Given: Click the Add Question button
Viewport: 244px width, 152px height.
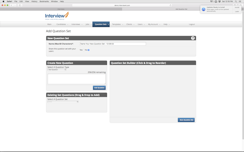Looking at the screenshot, I should pyautogui.click(x=99, y=88).
